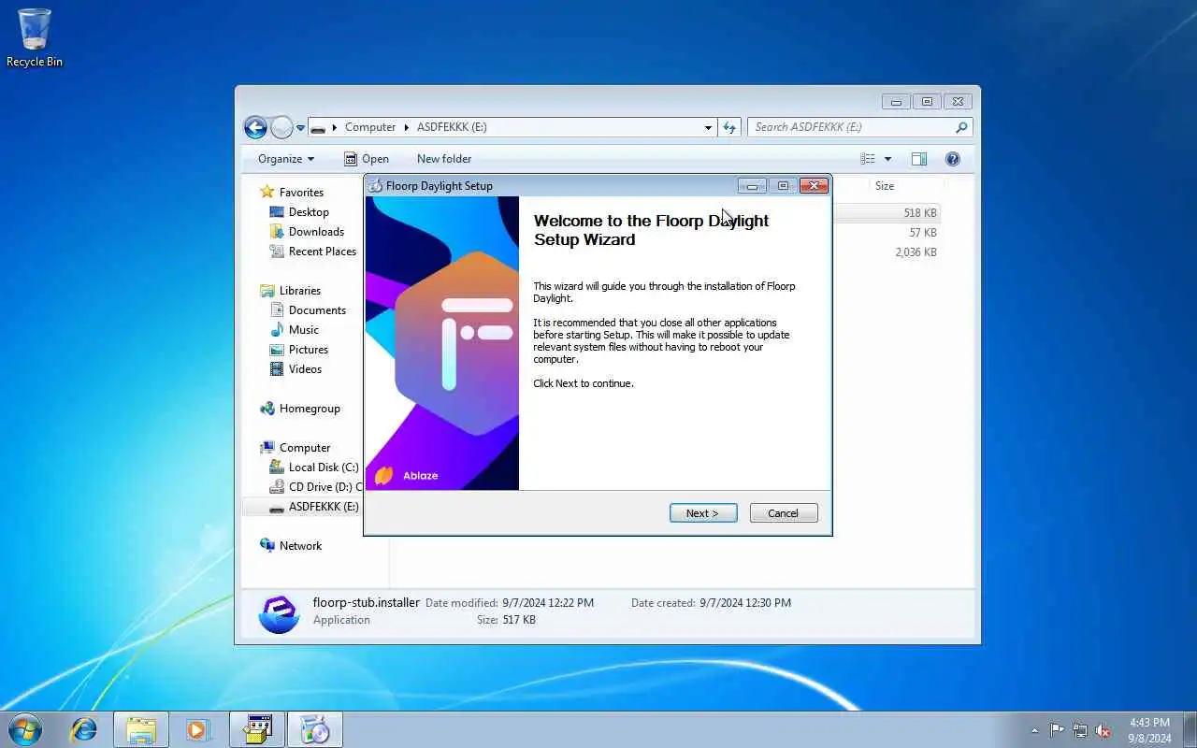The image size is (1197, 748).
Task: Click the Floorp Setup title bar icon
Action: click(376, 186)
